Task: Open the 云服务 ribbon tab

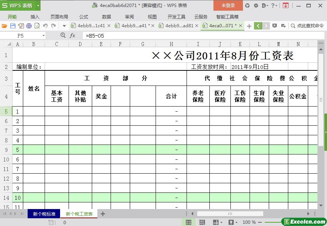Action: pyautogui.click(x=201, y=17)
